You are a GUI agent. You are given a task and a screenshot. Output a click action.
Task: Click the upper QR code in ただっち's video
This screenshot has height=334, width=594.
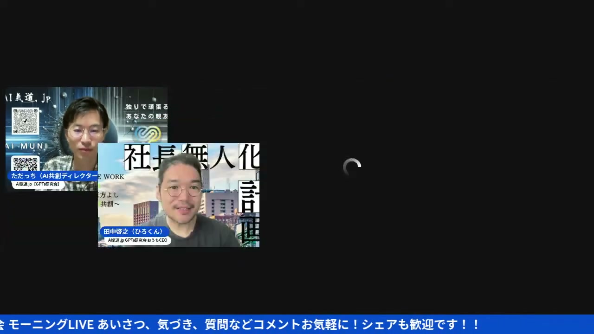(x=25, y=121)
